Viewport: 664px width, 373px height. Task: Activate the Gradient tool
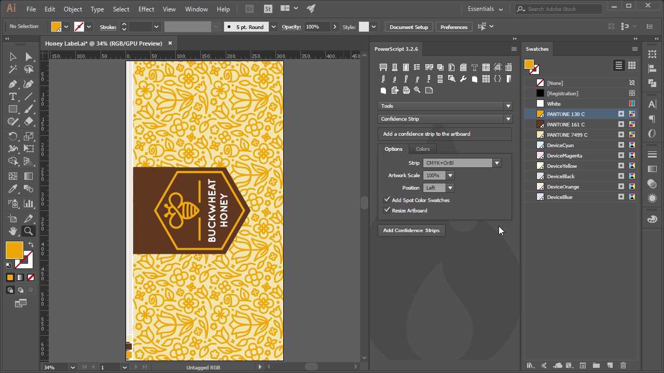(29, 177)
